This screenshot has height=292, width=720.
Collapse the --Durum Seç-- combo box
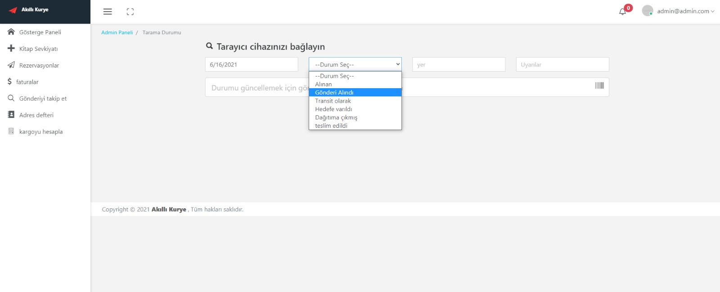click(355, 64)
